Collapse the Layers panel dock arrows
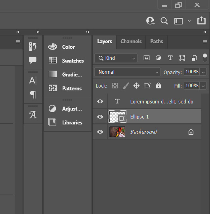 coord(205,32)
